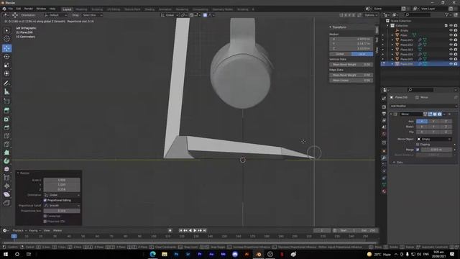Toggle proportional editing in the viewport header
The height and width of the screenshot is (259, 460).
pyautogui.click(x=205, y=15)
